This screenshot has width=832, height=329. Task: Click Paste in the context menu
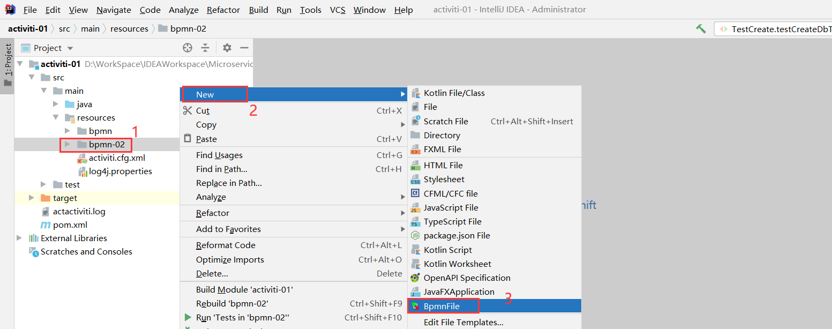(294, 139)
